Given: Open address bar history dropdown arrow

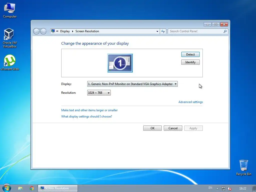Looking at the screenshot, I should [x=157, y=31].
